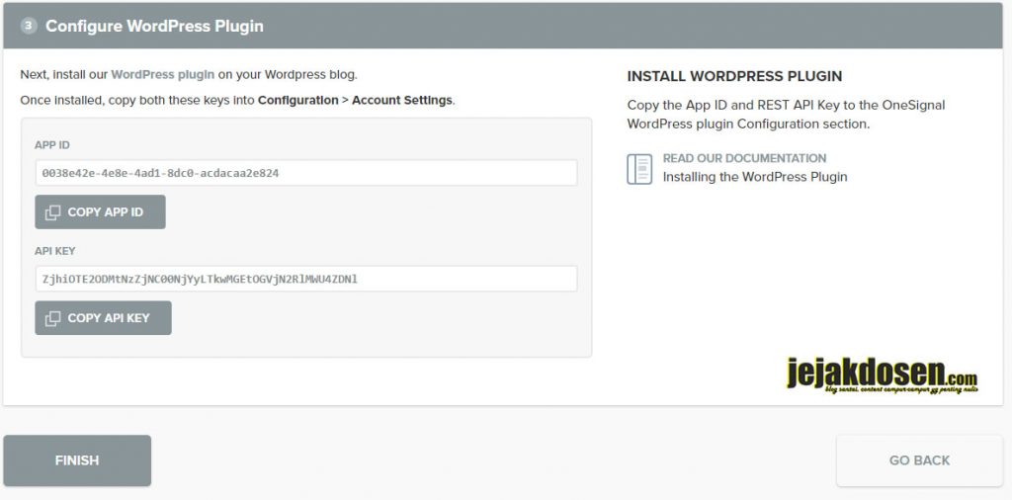Click the READ OUR DOCUMENTATION heading

[744, 158]
